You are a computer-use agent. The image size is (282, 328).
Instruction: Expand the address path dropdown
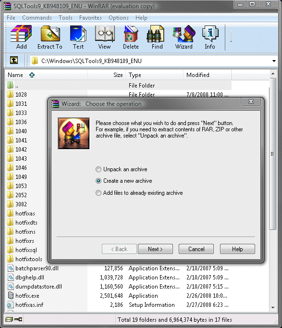tap(274, 61)
